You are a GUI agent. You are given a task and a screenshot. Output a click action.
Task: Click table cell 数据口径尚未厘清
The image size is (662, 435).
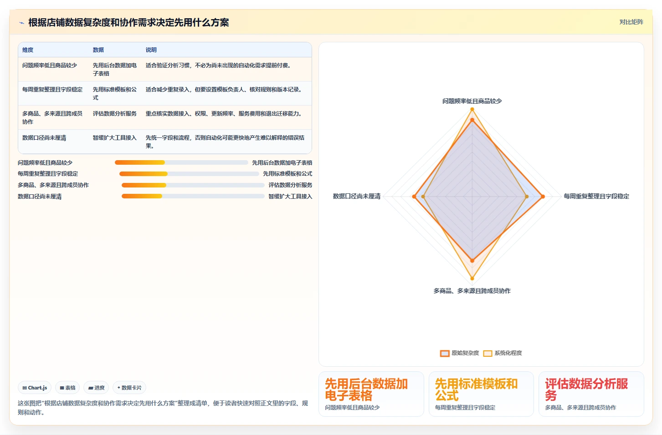[x=44, y=138]
